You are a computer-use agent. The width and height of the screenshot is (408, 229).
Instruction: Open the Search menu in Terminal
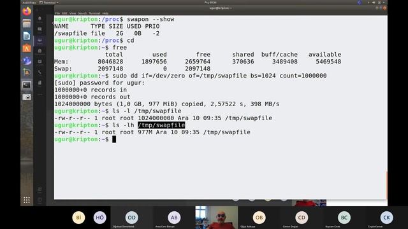(x=82, y=13)
